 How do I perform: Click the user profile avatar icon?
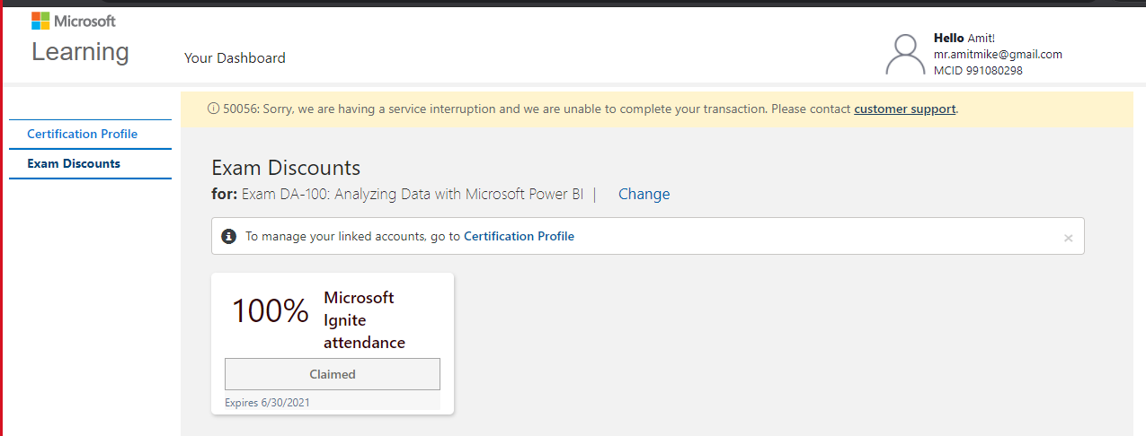point(905,55)
